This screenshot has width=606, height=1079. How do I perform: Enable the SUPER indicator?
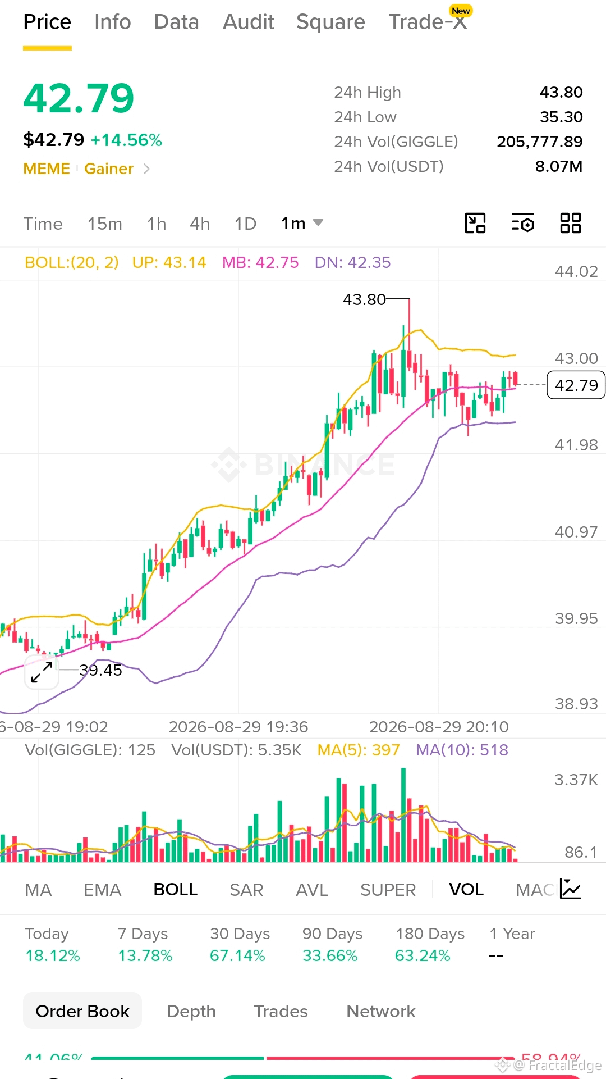click(388, 890)
